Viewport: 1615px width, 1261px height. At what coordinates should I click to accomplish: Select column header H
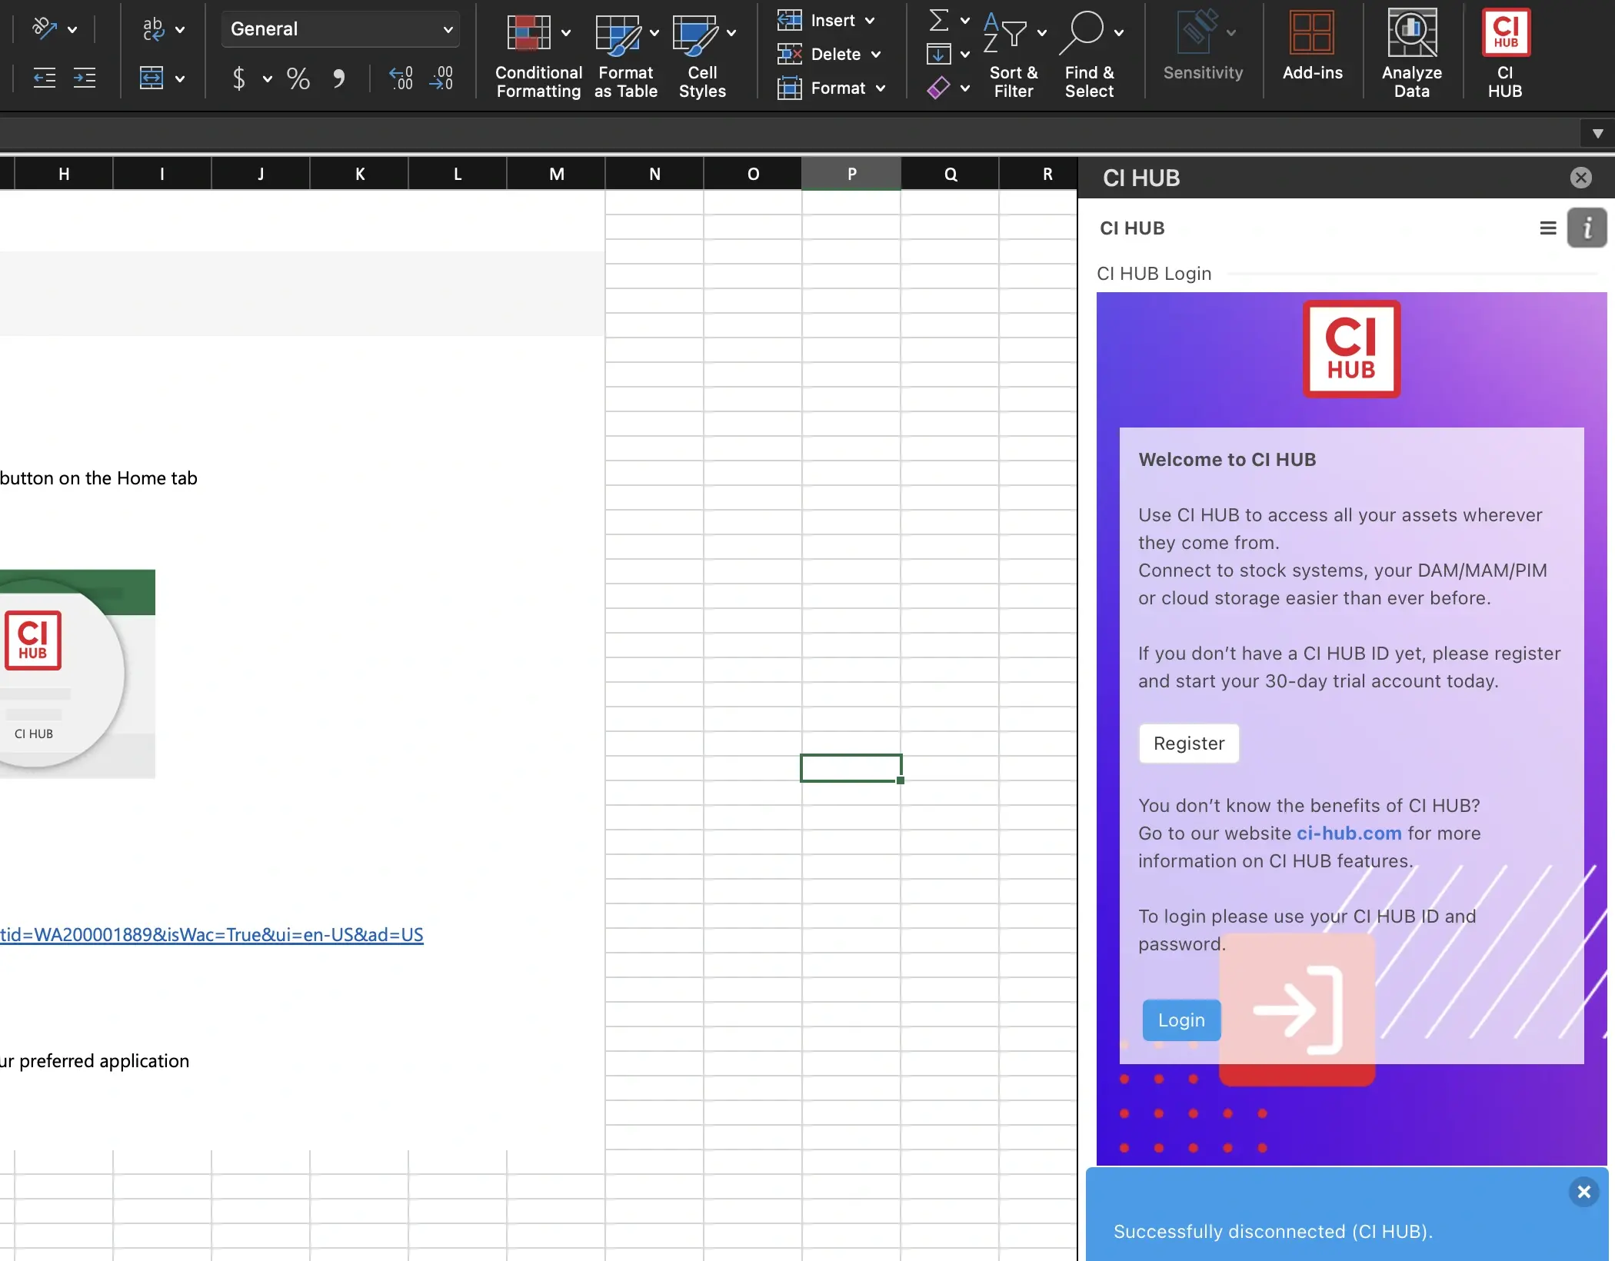pyautogui.click(x=64, y=174)
